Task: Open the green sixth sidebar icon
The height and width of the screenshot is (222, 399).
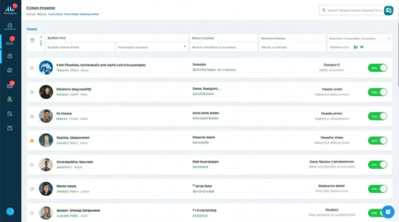Action: pyautogui.click(x=10, y=99)
